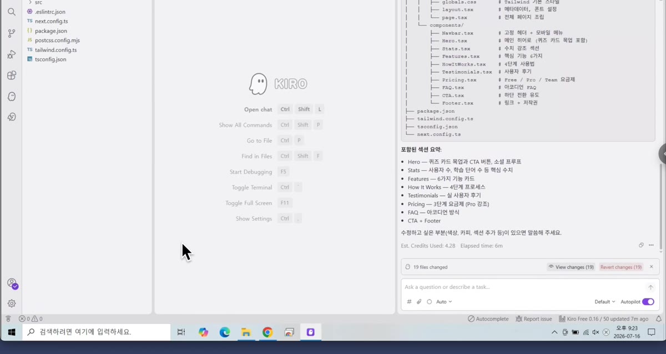Click Elapsed time: 6m text
The image size is (666, 354).
point(481,246)
